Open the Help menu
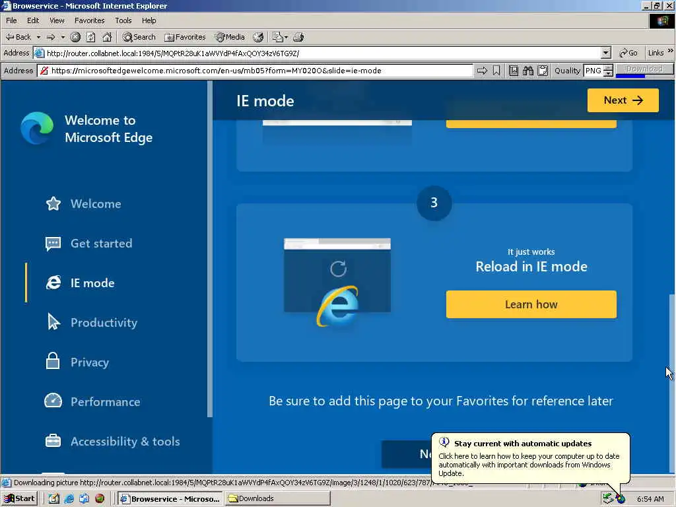 (x=149, y=20)
